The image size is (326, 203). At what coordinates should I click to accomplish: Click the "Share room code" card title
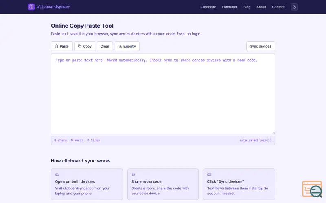[x=146, y=181]
